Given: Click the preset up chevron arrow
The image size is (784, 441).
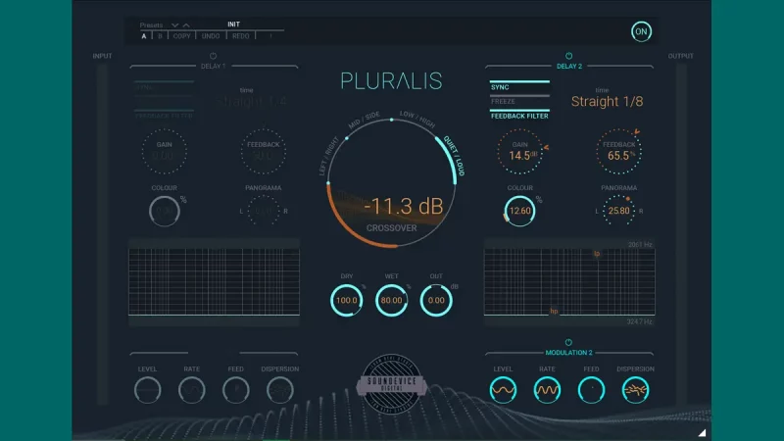Looking at the screenshot, I should click(186, 24).
